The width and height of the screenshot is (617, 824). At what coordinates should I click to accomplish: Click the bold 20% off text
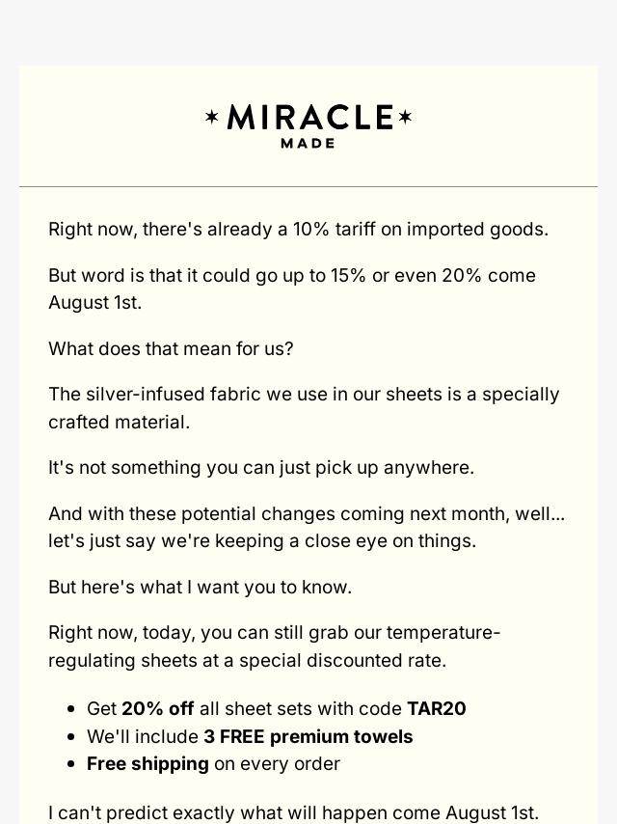click(157, 708)
